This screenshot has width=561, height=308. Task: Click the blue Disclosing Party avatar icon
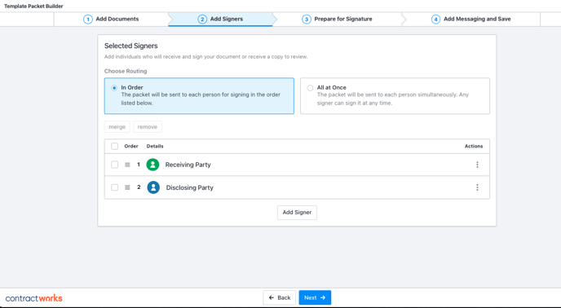[153, 187]
